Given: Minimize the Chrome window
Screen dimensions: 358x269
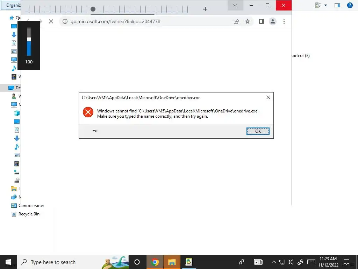Looking at the screenshot, I should 251,5.
